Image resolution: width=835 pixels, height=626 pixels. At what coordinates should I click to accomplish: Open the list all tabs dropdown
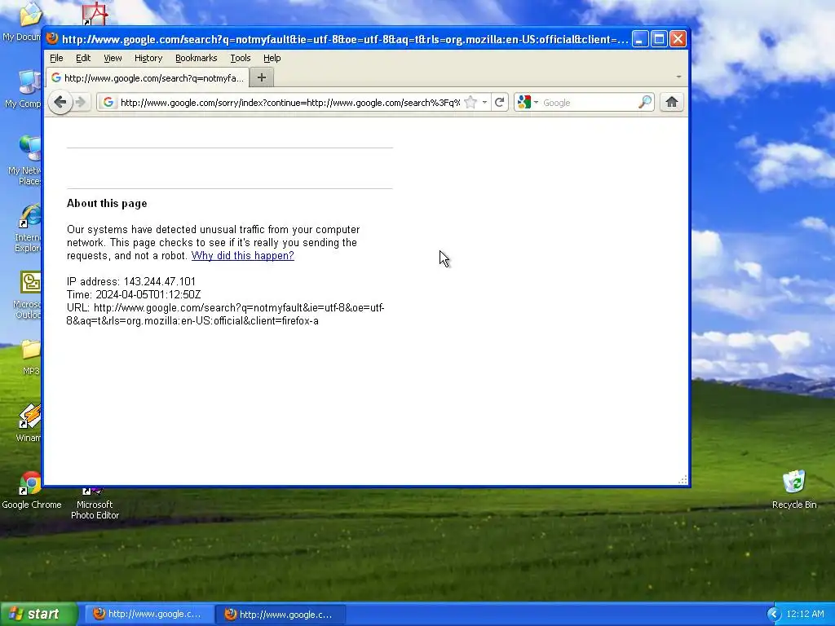pyautogui.click(x=678, y=77)
